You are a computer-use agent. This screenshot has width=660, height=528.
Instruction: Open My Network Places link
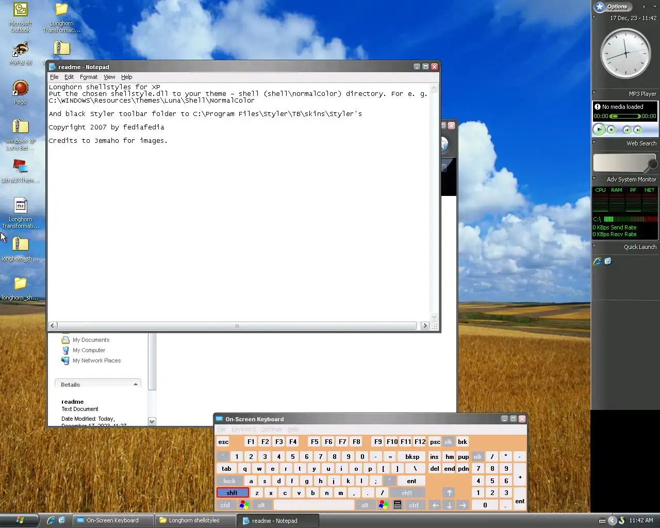(x=96, y=360)
